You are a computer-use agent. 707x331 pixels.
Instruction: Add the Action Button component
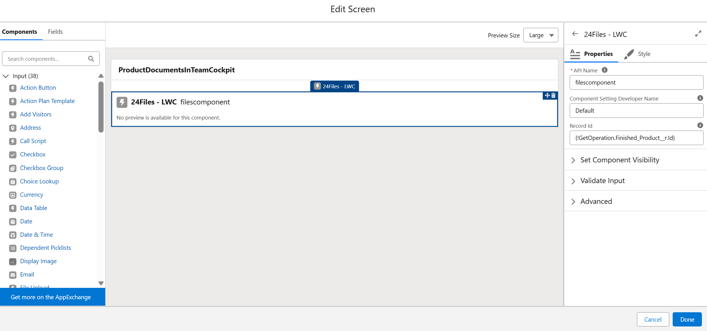point(38,88)
